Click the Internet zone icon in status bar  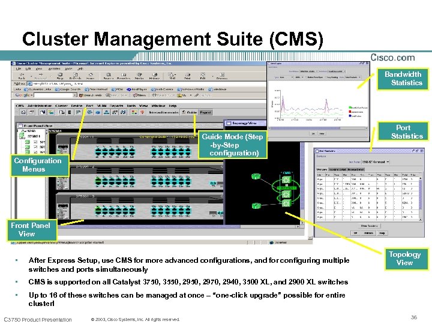[271, 242]
